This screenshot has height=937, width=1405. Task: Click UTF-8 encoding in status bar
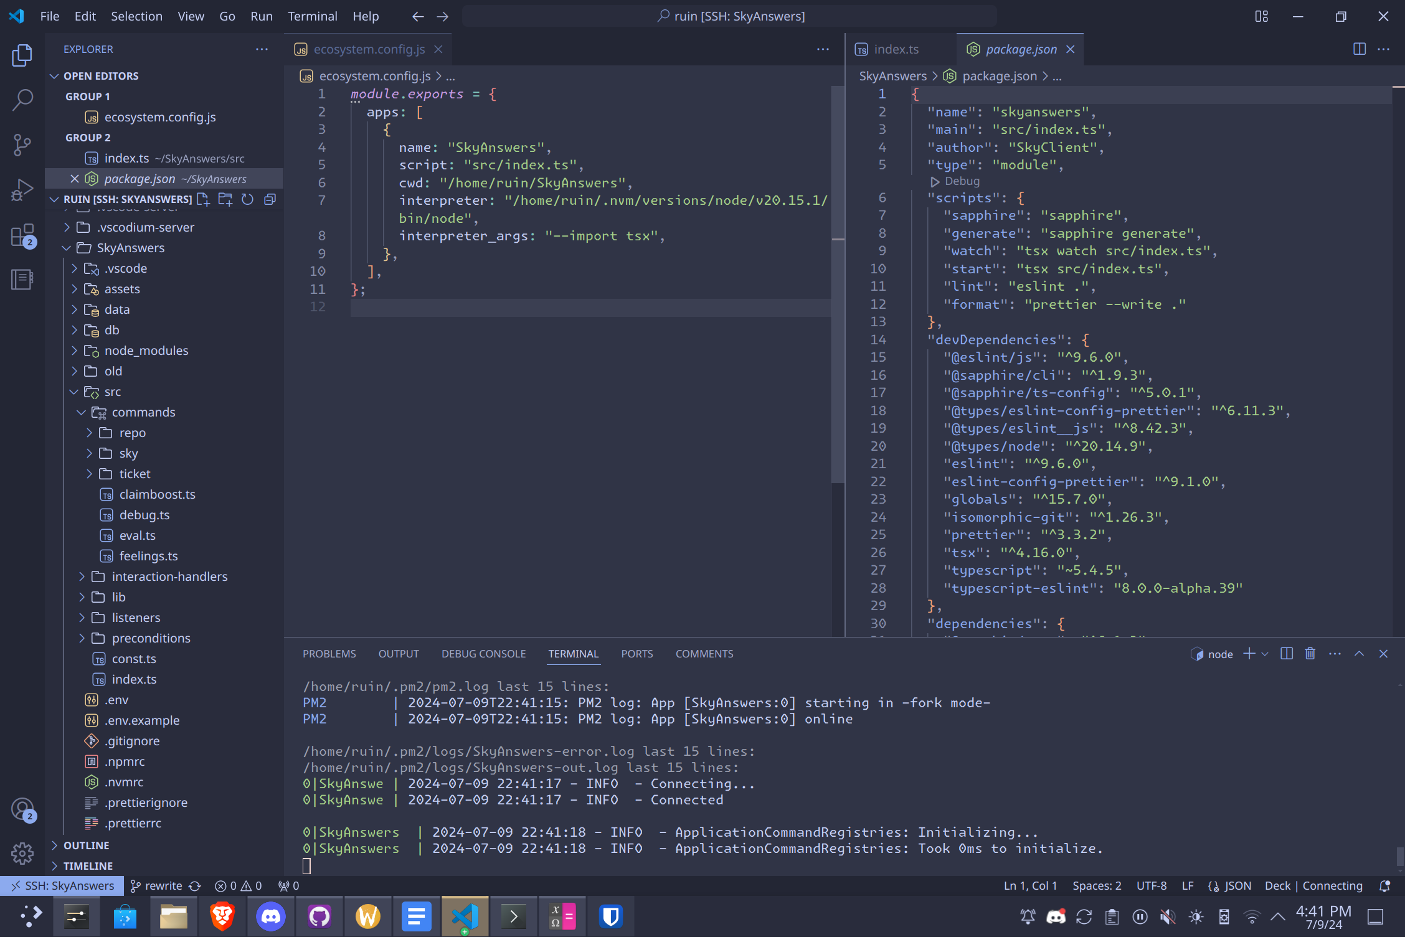[x=1152, y=885]
